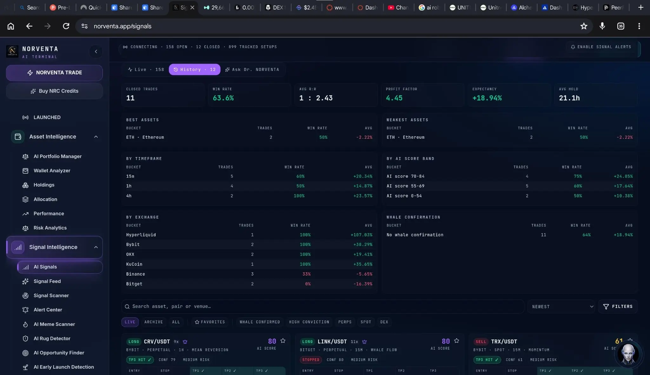Click 'No whale confirmation' row
The height and width of the screenshot is (375, 650).
click(509, 235)
